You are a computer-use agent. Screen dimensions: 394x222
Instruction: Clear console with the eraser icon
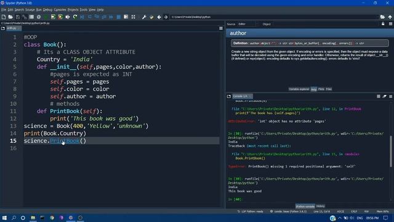(x=384, y=96)
